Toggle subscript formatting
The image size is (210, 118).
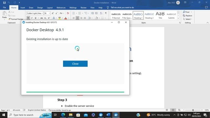(45, 18)
